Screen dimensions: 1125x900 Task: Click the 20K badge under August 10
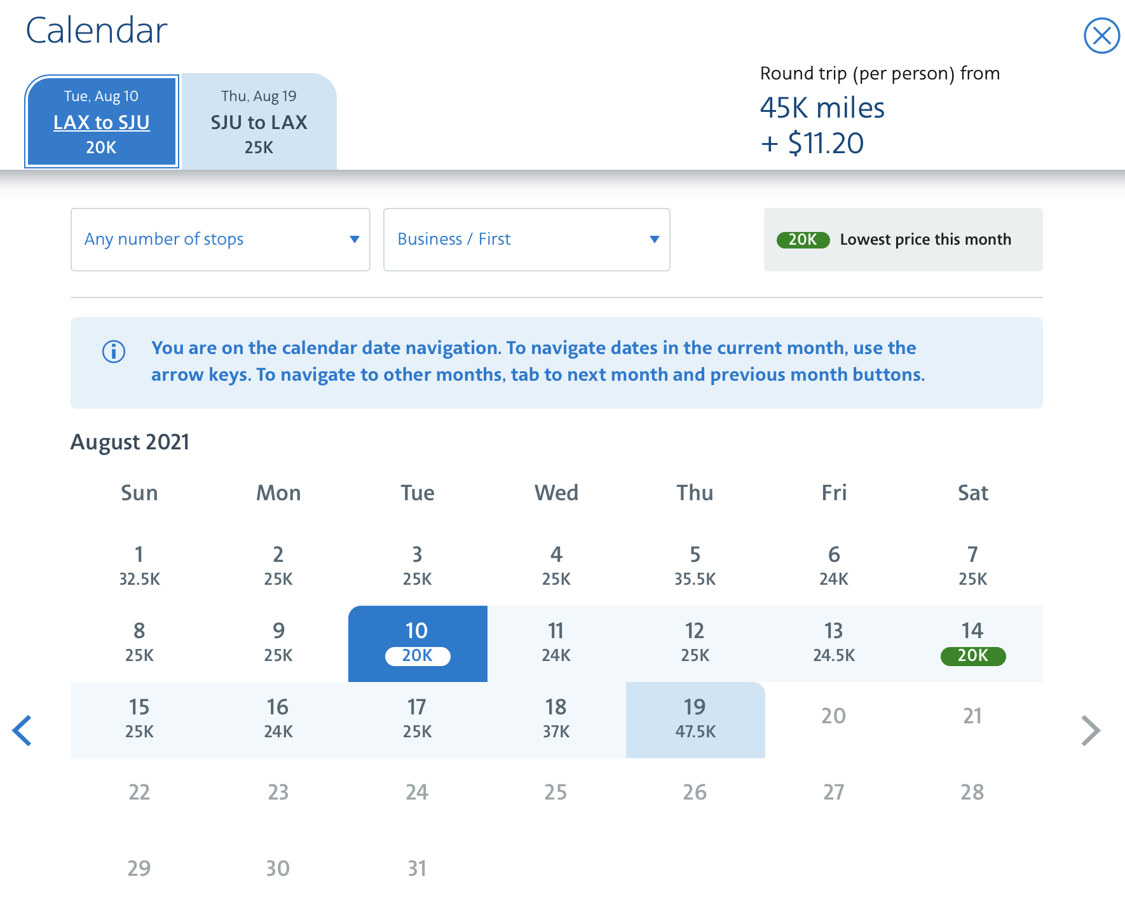pos(417,657)
